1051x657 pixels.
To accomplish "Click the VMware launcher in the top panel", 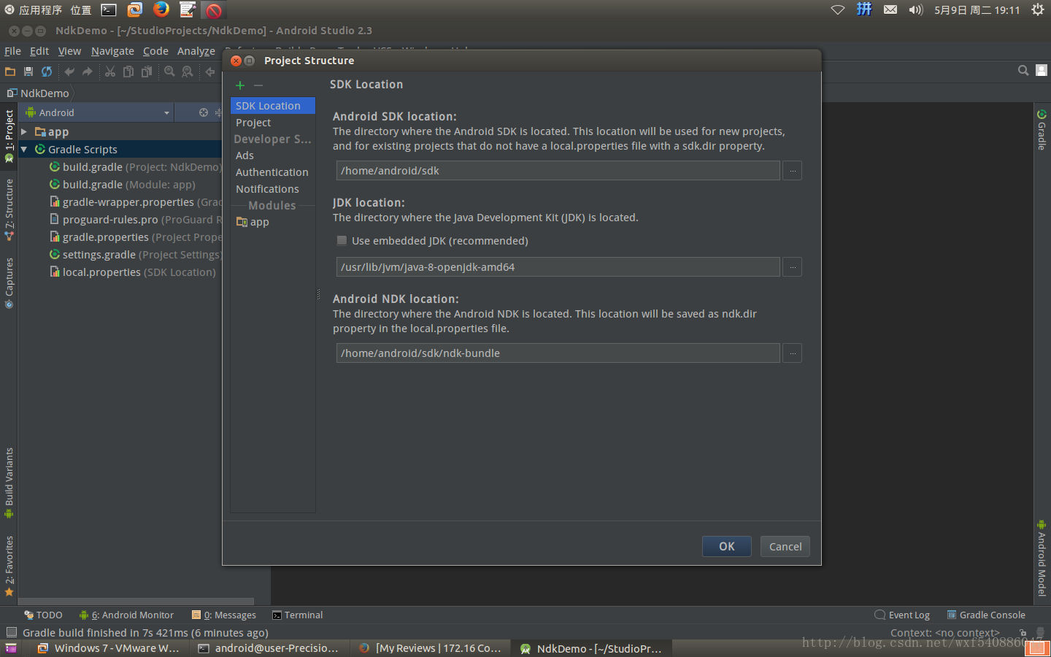I will coord(135,9).
